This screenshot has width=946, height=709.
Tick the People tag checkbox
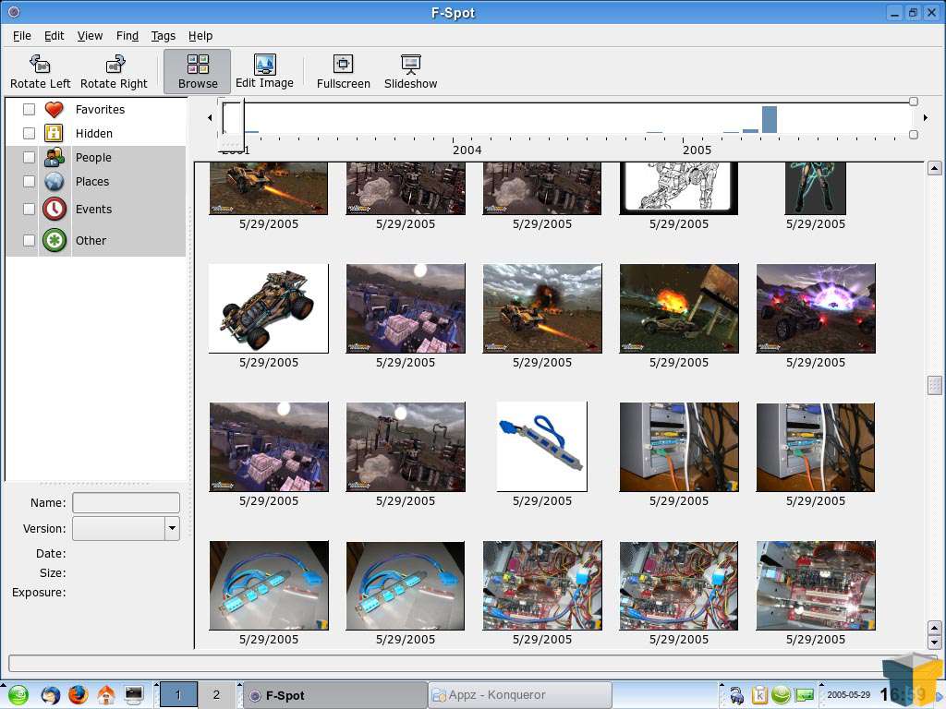(29, 157)
